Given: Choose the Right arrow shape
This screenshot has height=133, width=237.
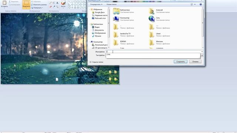Looking at the screenshot, I should (81, 4).
